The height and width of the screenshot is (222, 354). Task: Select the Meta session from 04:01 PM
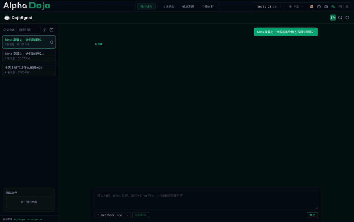pyautogui.click(x=29, y=42)
